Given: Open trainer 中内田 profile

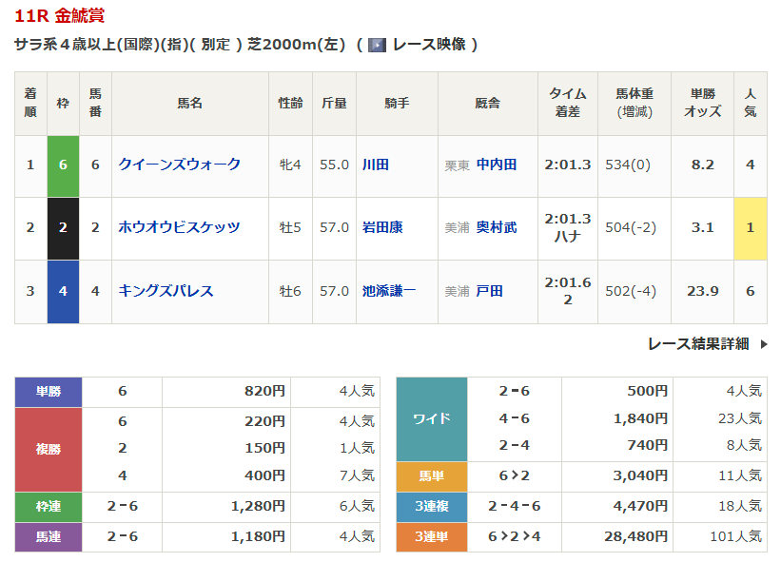Looking at the screenshot, I should tap(497, 165).
